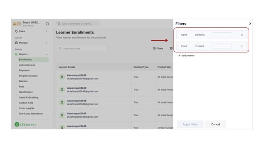Click avatar for All India Sociology row

tap(62, 77)
